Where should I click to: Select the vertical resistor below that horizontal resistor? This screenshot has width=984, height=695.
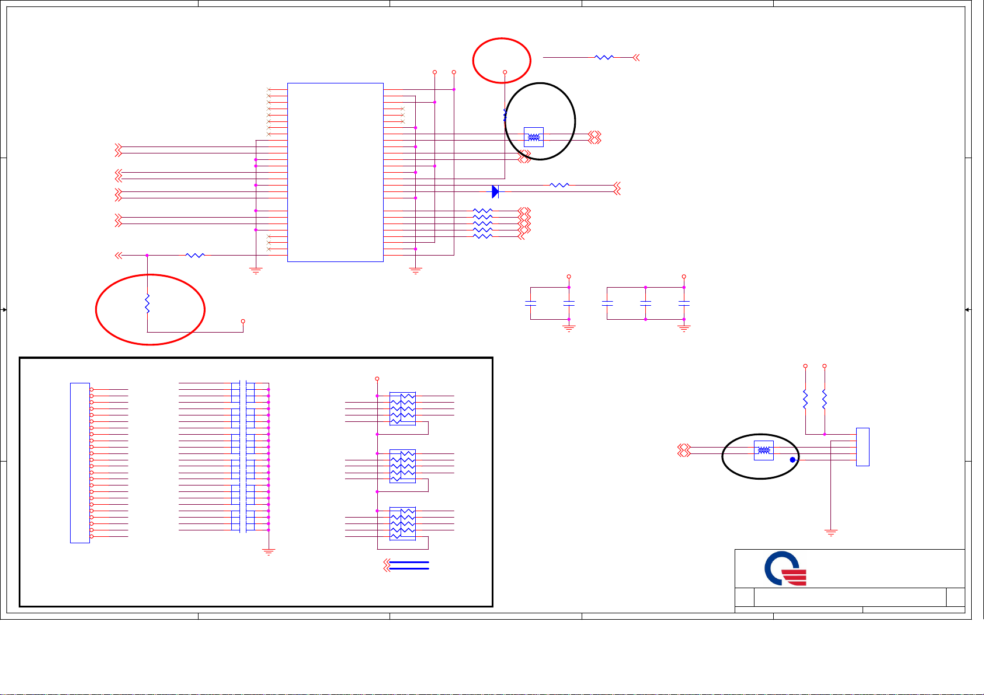pos(147,304)
